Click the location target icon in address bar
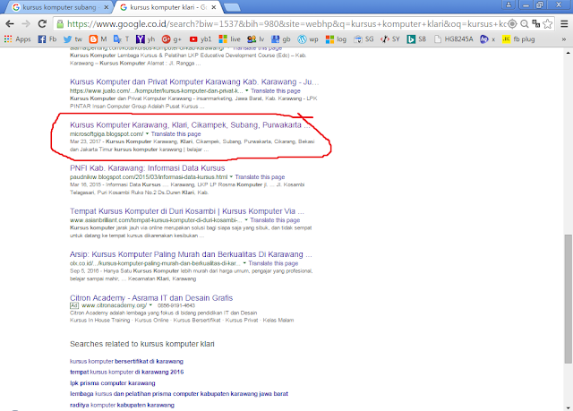 512,24
